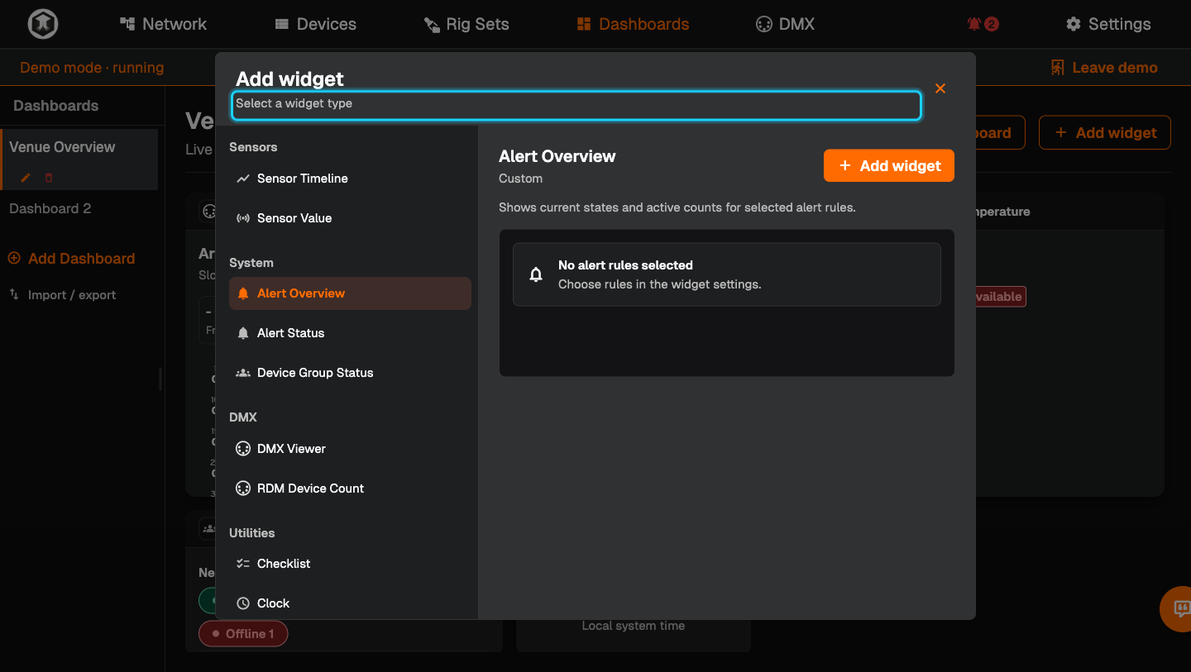Click the Clock widget icon
The width and height of the screenshot is (1191, 672).
[243, 603]
